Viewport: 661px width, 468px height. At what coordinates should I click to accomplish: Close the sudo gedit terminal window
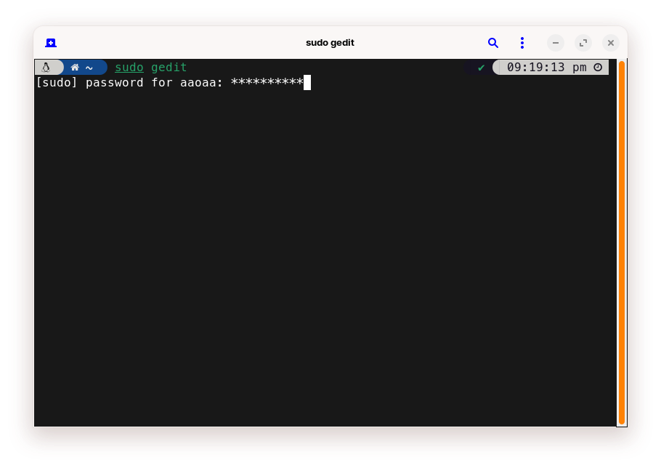611,43
